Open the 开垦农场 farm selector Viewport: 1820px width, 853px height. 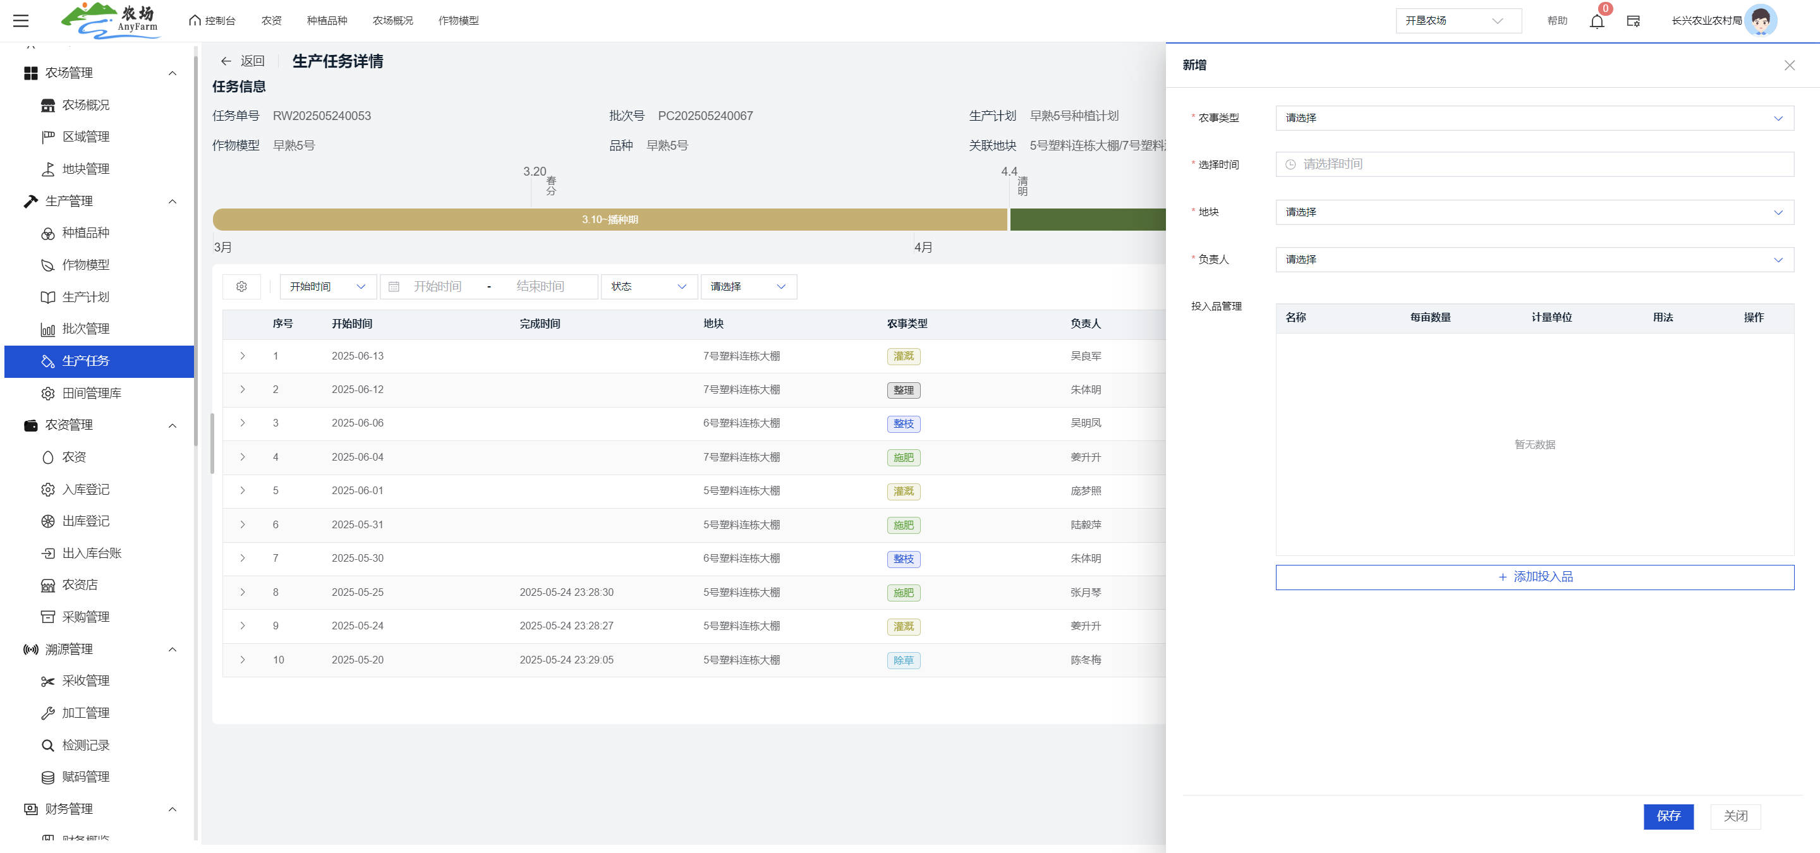click(1457, 20)
